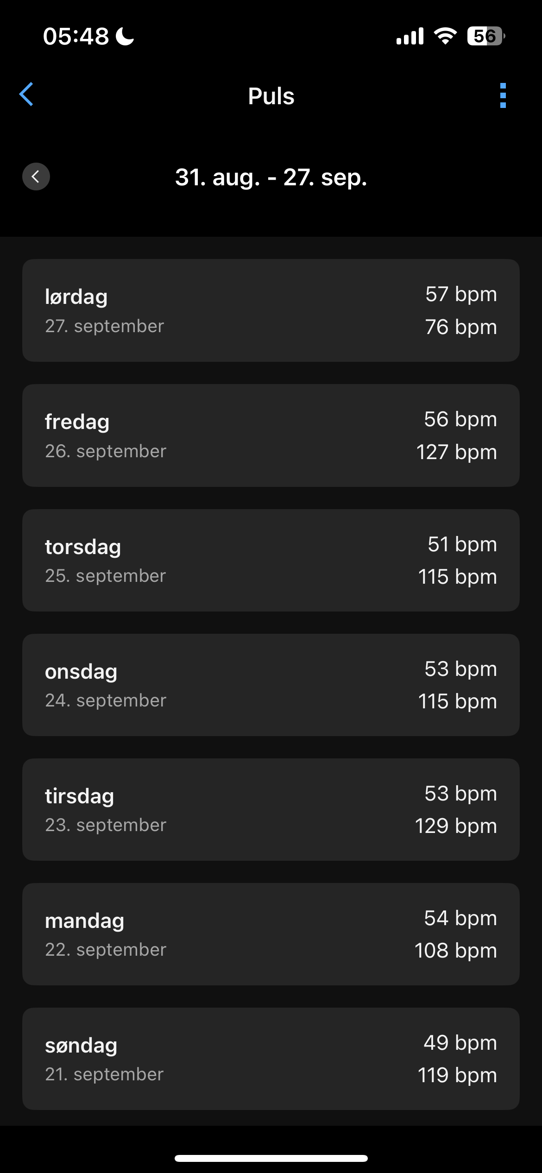
Task: Open fredag 26. september entry
Action: (x=271, y=435)
